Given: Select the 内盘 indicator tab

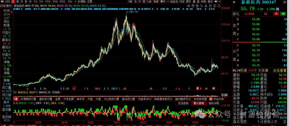Looking at the screenshot, I should [90, 99].
